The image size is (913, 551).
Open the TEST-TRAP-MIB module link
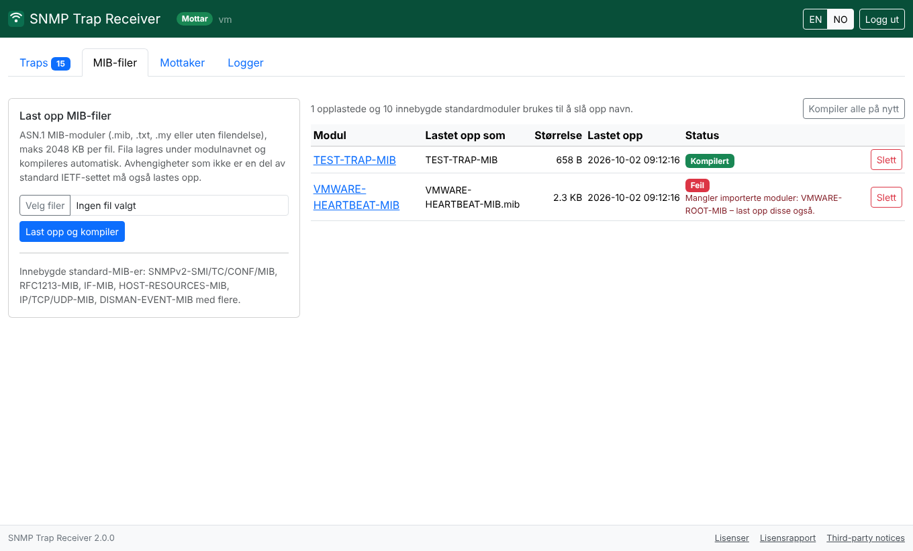[x=354, y=160]
